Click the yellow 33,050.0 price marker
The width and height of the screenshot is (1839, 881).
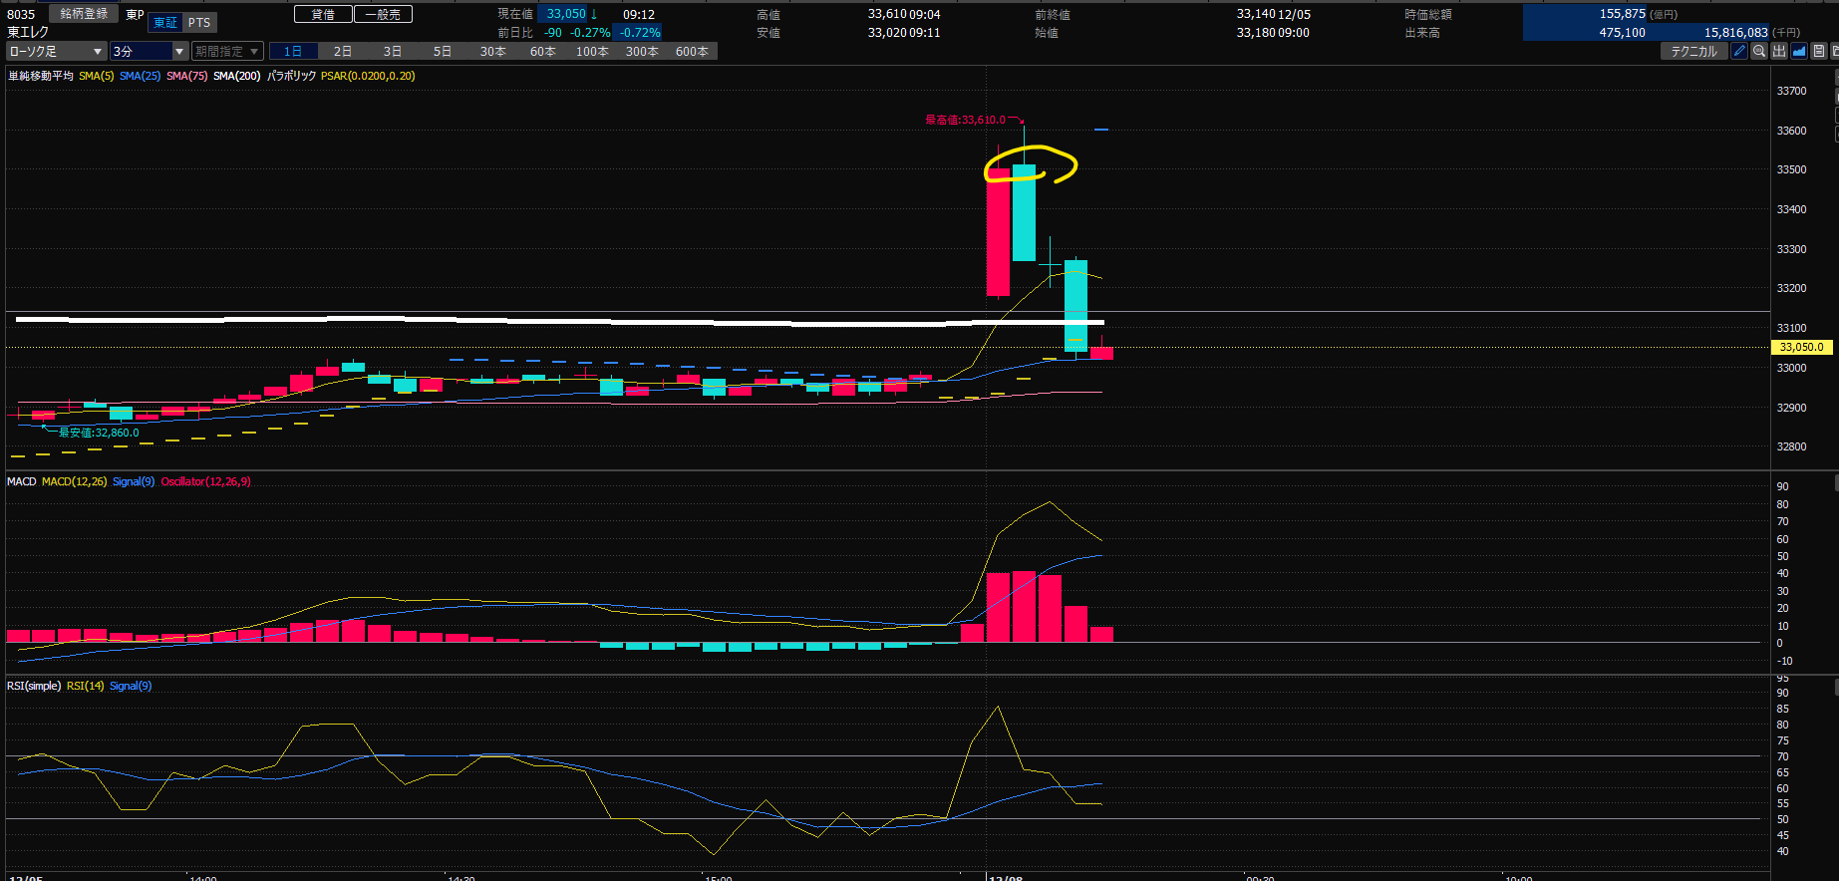[x=1801, y=347]
